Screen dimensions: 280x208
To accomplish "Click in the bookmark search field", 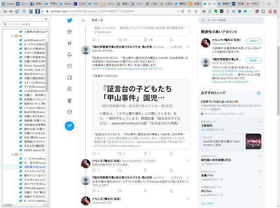I will [x=25, y=24].
